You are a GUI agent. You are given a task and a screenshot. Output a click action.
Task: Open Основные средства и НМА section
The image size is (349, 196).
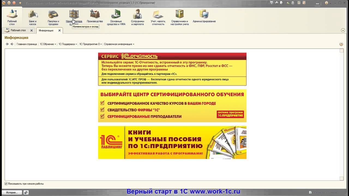coord(116,17)
